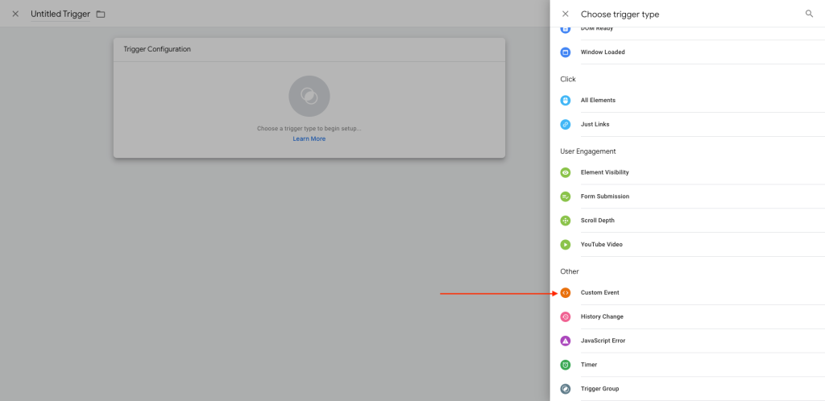This screenshot has width=825, height=401.
Task: Click the Just Links trigger icon
Action: (565, 125)
